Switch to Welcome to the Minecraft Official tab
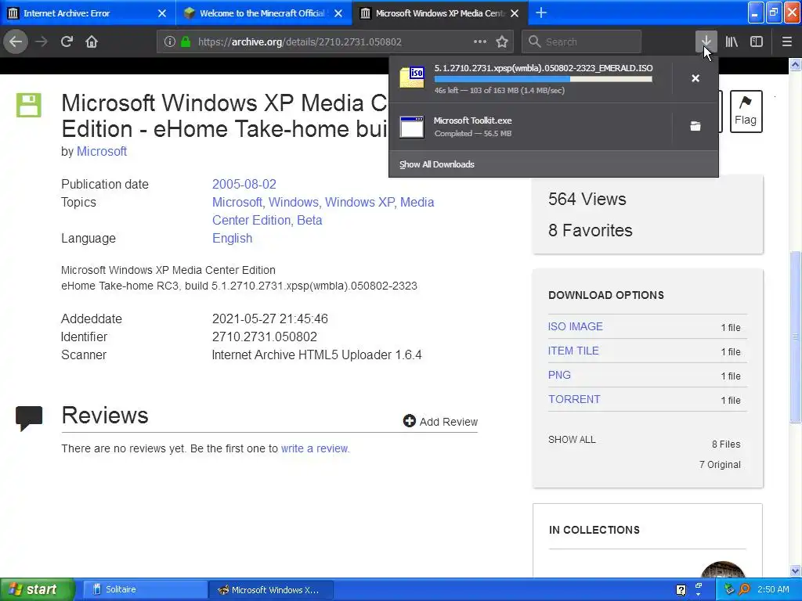Image resolution: width=802 pixels, height=601 pixels. (264, 13)
